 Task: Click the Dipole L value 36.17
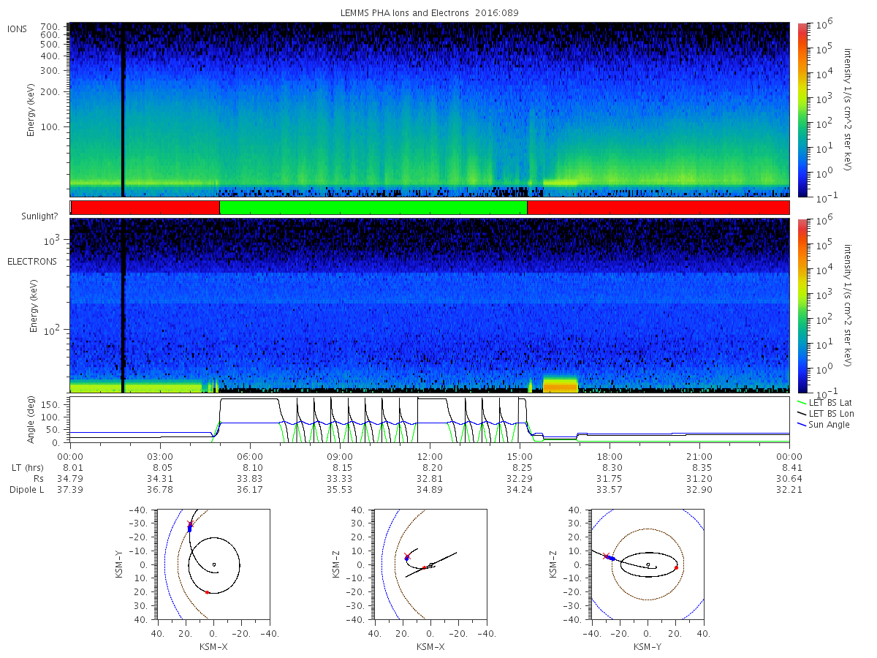(x=250, y=489)
